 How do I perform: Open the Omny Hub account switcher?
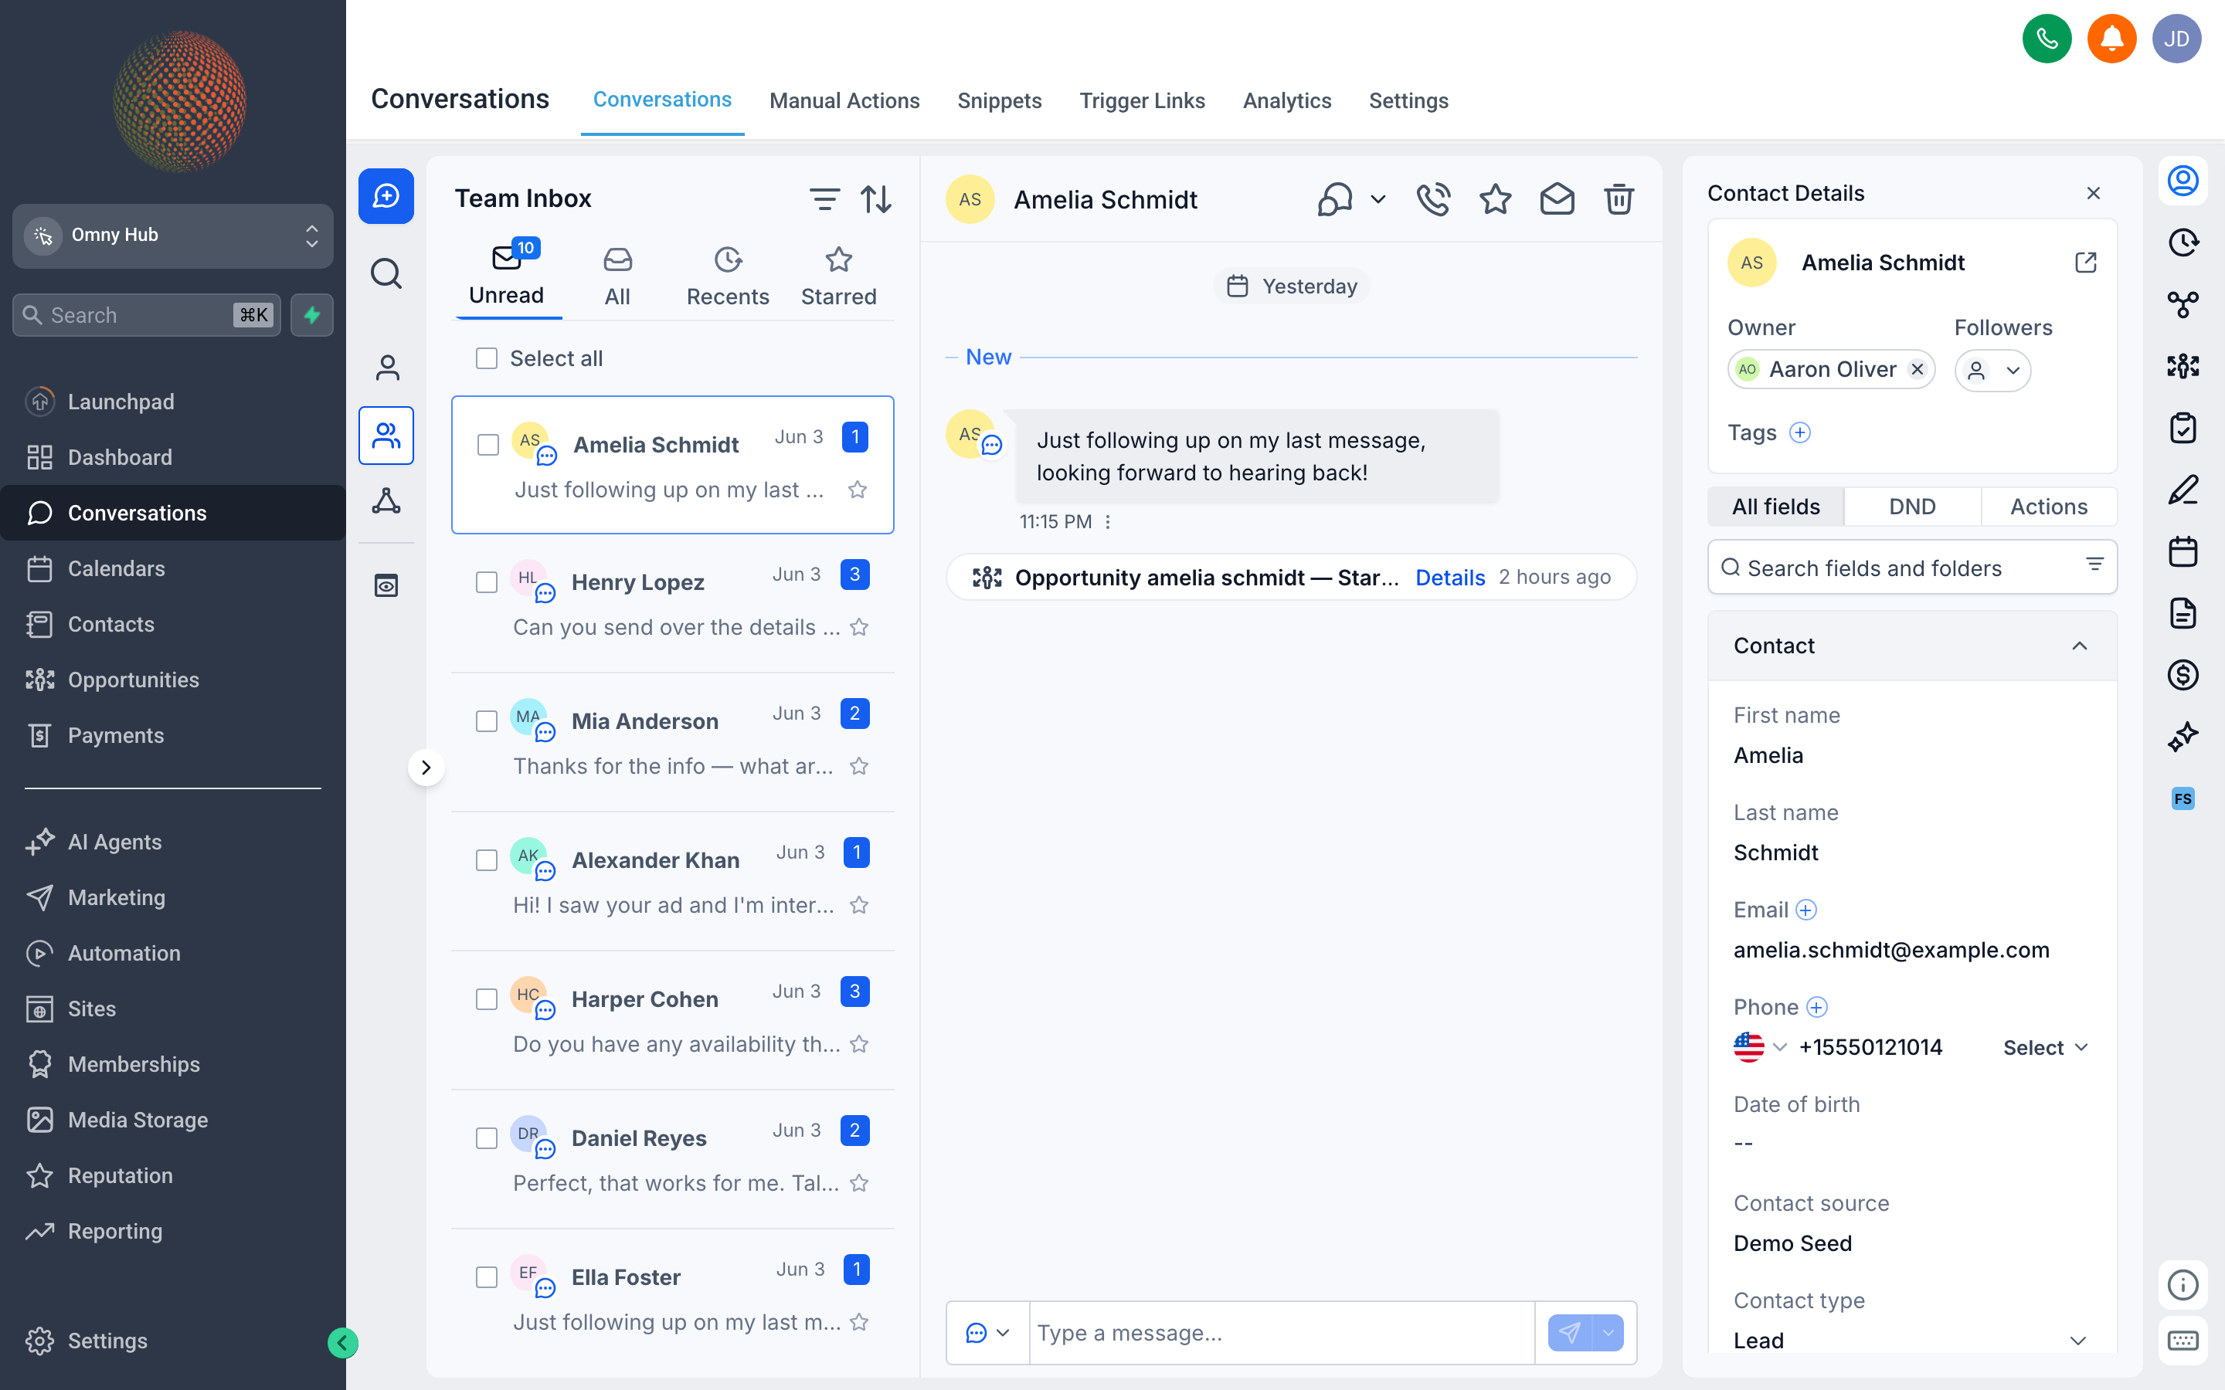pyautogui.click(x=173, y=236)
